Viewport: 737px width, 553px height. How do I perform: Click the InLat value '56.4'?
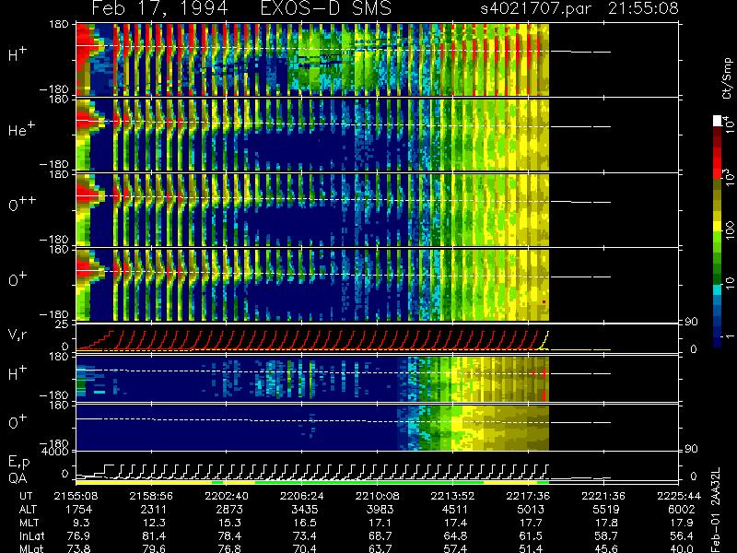[x=681, y=535]
